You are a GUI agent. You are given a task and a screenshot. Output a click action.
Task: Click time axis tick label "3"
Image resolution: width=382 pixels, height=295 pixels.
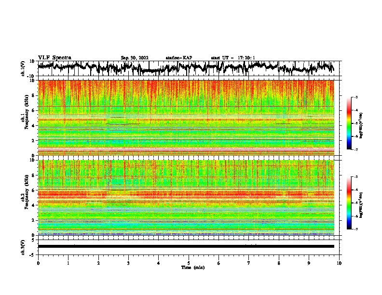click(x=128, y=263)
